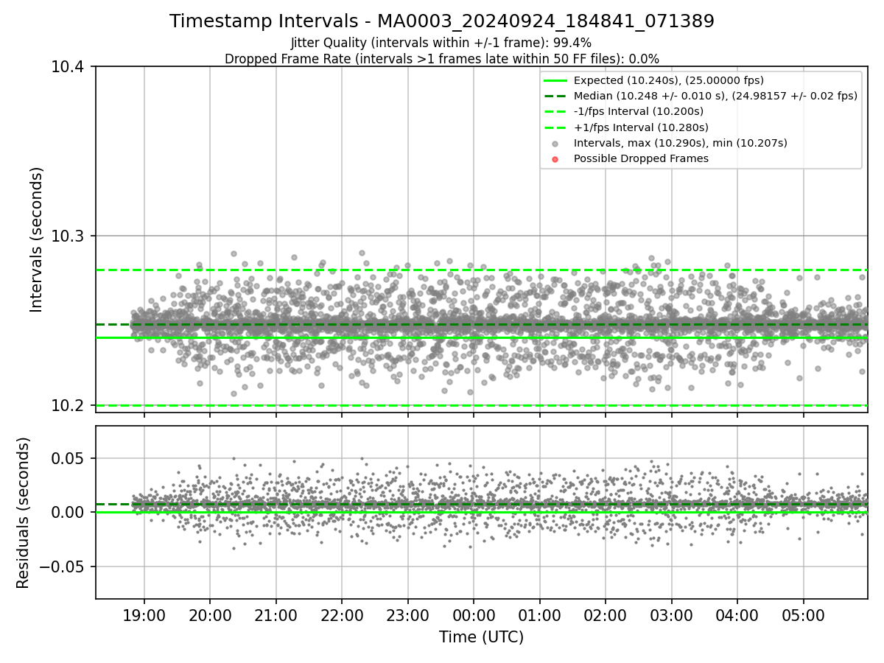Click the plot title 'Timestamp Intervals - MA0003_20240924_184841_071389'
Viewport: 884px width, 663px height.
click(x=442, y=21)
